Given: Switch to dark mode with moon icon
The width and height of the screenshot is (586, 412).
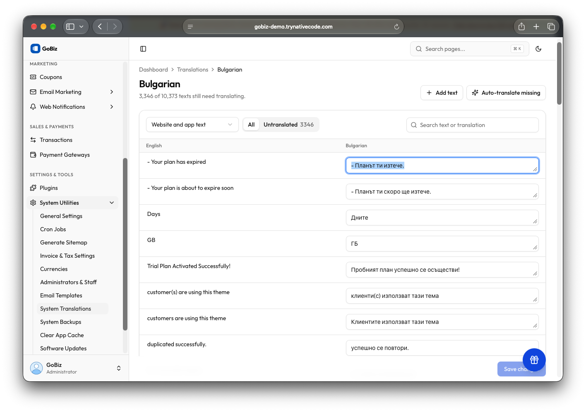Looking at the screenshot, I should point(538,49).
